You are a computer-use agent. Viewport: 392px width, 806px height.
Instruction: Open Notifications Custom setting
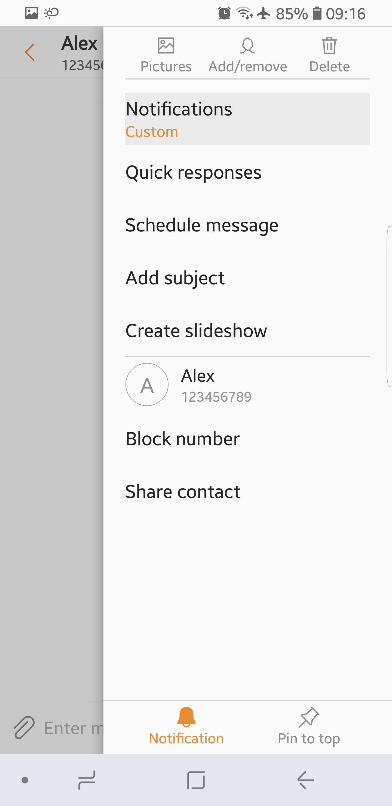[x=247, y=118]
